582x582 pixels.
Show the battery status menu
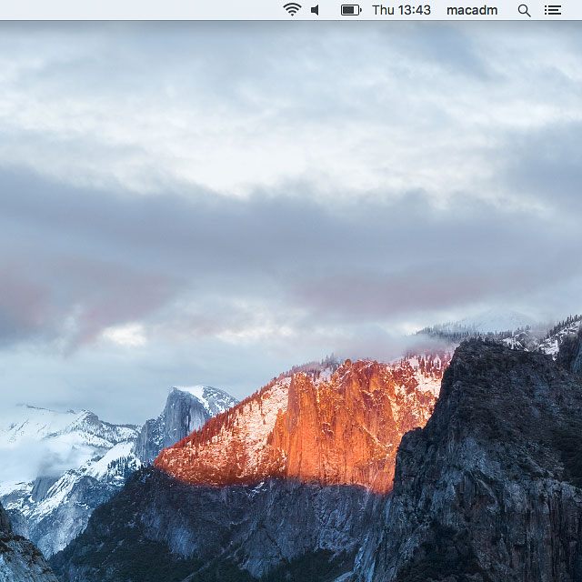pyautogui.click(x=351, y=10)
